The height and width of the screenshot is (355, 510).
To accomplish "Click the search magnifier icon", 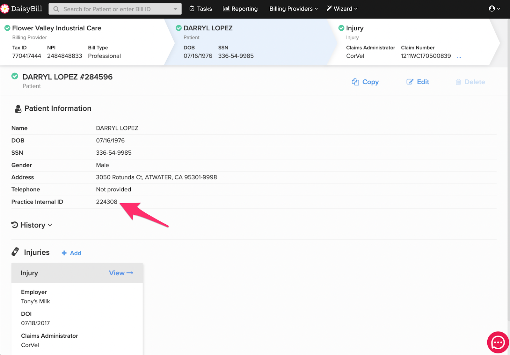I will (x=56, y=9).
